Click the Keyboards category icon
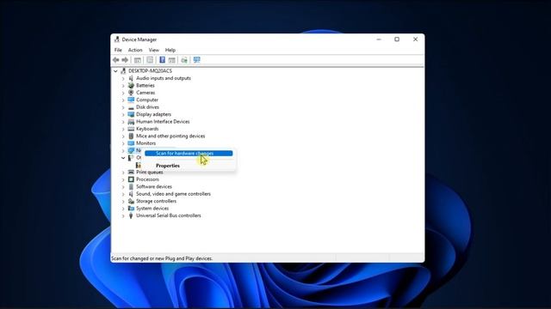 pos(131,129)
